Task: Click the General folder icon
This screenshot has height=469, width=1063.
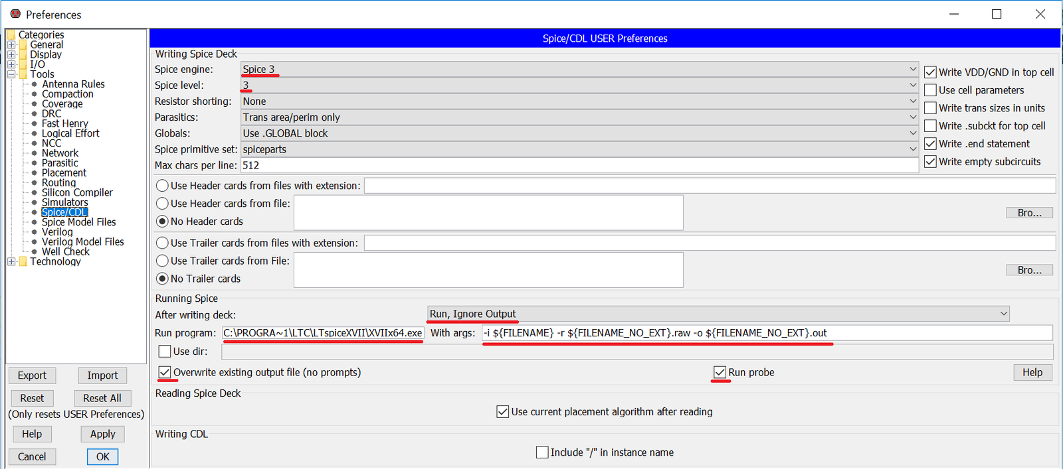Action: coord(23,44)
